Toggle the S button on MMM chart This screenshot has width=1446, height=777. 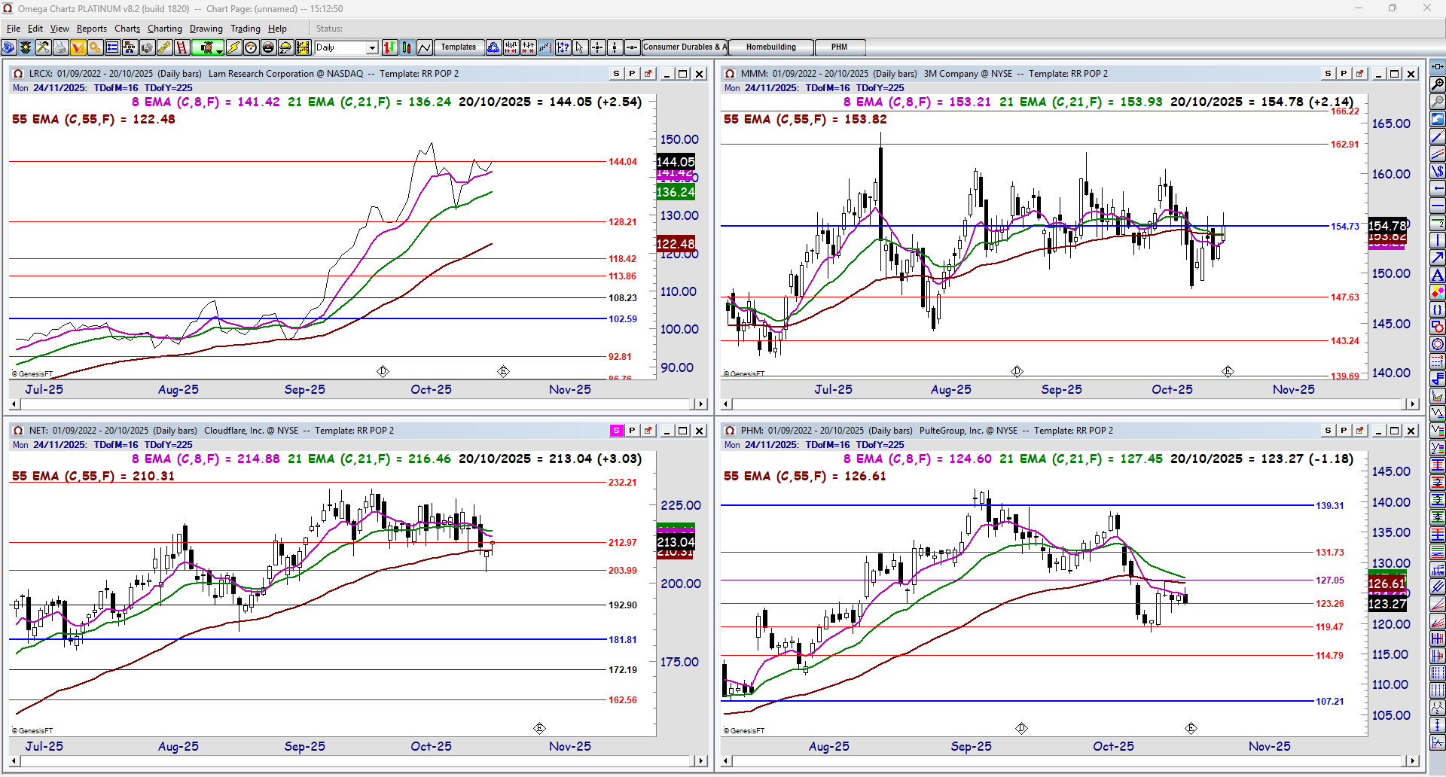(x=1329, y=74)
